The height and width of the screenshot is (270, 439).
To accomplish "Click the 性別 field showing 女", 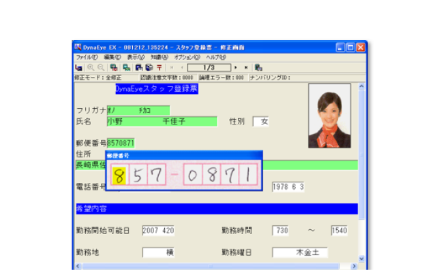I will [x=260, y=122].
